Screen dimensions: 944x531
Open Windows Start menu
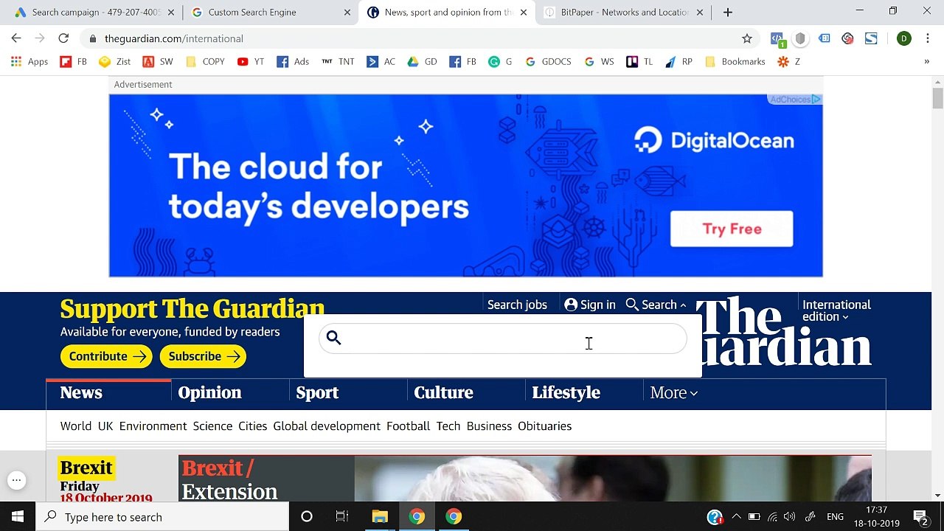(x=18, y=517)
